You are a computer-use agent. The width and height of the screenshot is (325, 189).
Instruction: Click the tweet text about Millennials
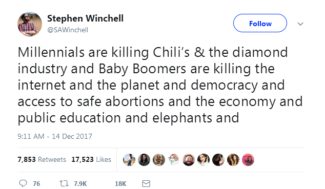(x=160, y=85)
